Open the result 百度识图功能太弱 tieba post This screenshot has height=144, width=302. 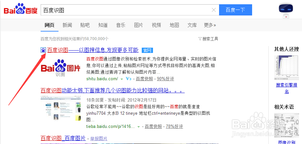tap(112, 90)
